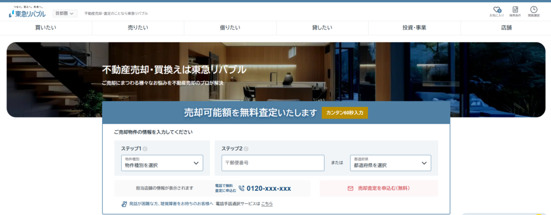The image size is (551, 215).
Task: Open the 買いたい menu
Action: pos(46,28)
